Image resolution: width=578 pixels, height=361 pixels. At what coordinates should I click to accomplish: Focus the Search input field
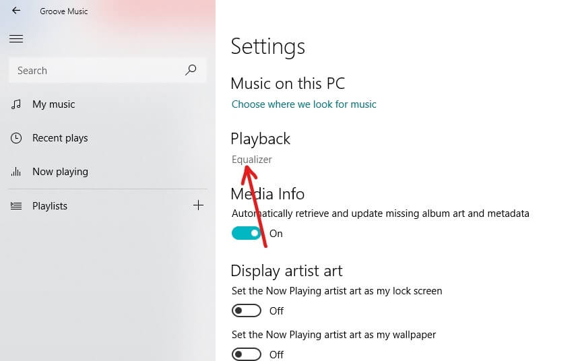pyautogui.click(x=107, y=70)
